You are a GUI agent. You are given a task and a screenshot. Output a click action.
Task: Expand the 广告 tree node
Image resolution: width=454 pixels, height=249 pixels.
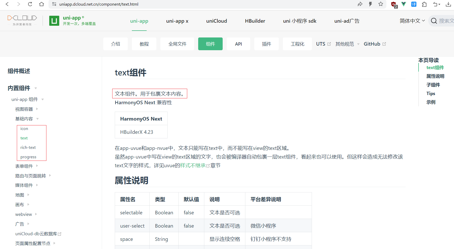(28, 224)
